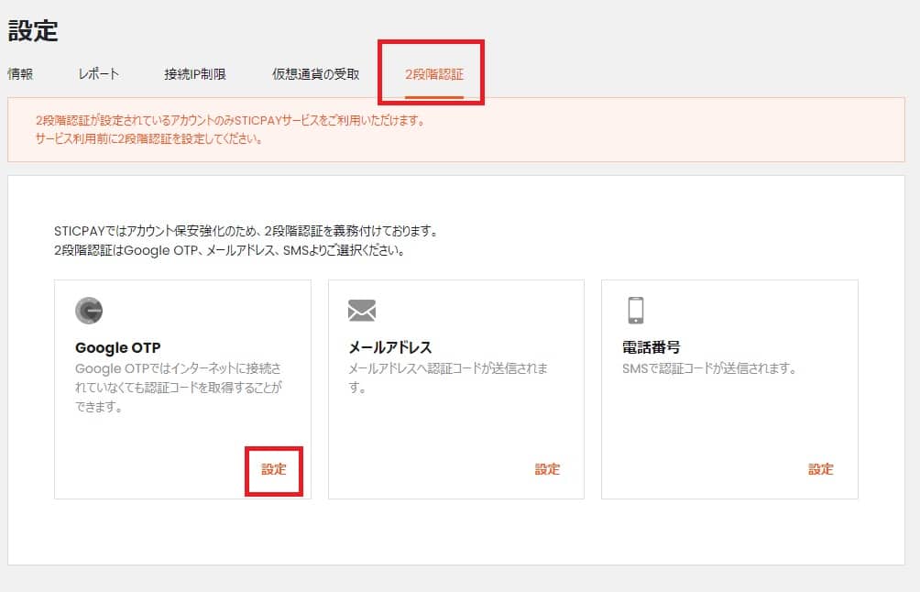Select the 接続IP制限 tab
The image size is (920, 592).
pos(195,74)
